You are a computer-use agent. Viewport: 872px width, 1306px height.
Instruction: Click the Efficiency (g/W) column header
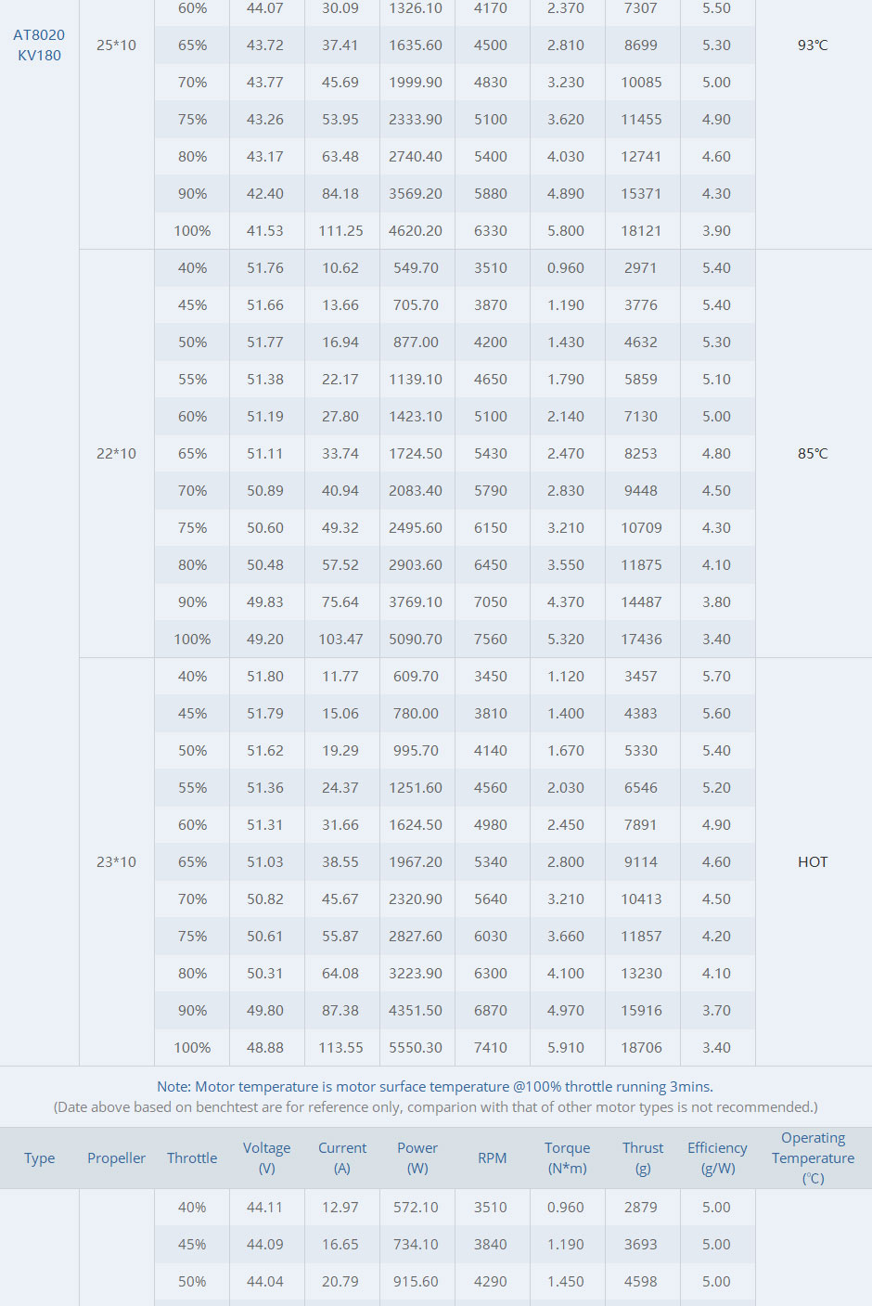[x=717, y=1157]
